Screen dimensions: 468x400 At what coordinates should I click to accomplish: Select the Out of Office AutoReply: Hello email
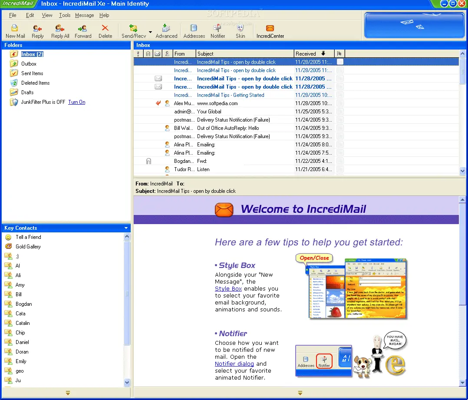pos(296,128)
